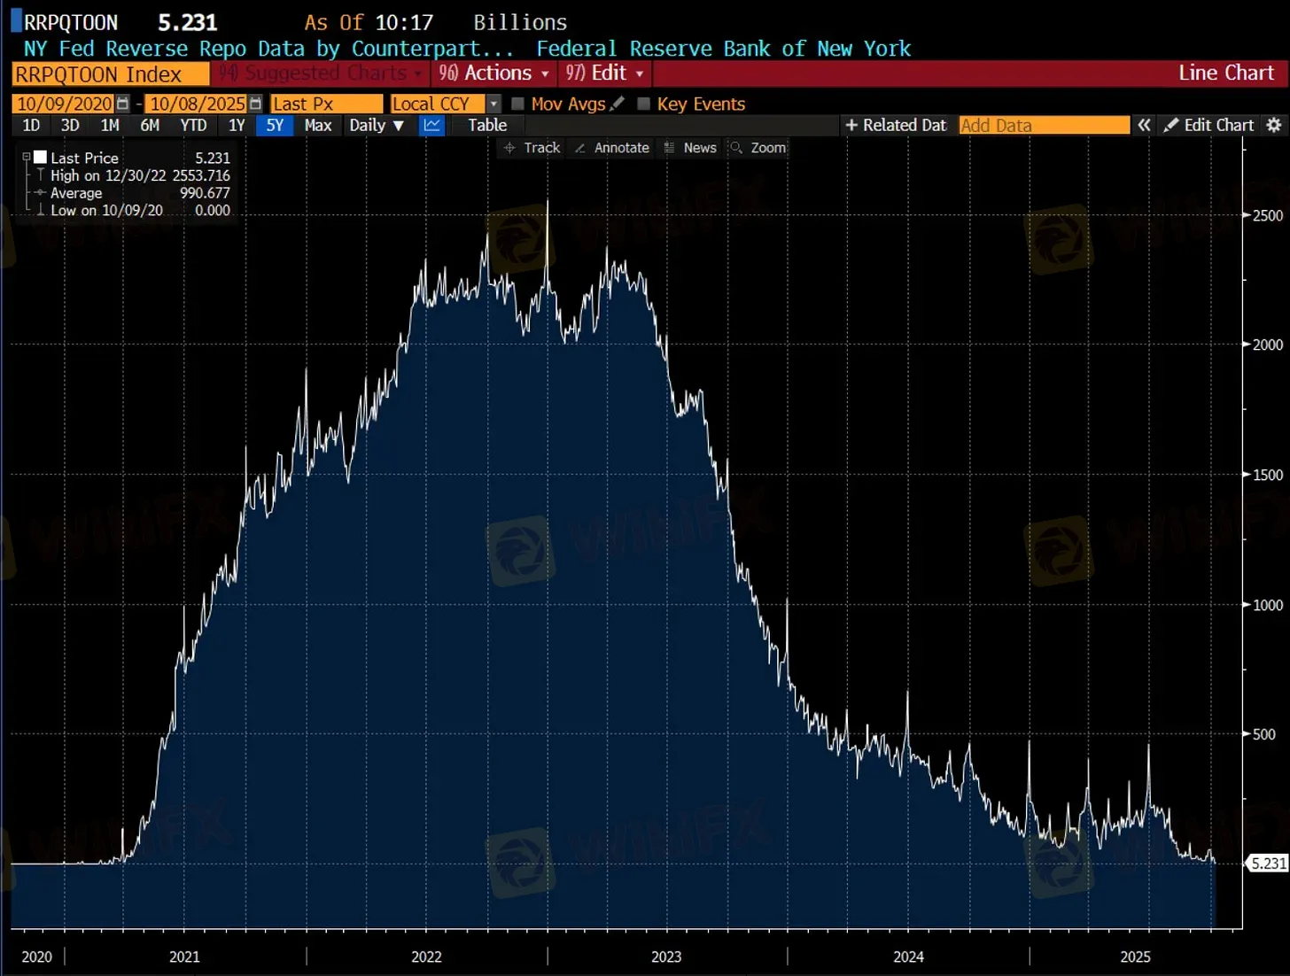Image resolution: width=1290 pixels, height=976 pixels.
Task: Open the start date calendar picker
Action: (123, 105)
